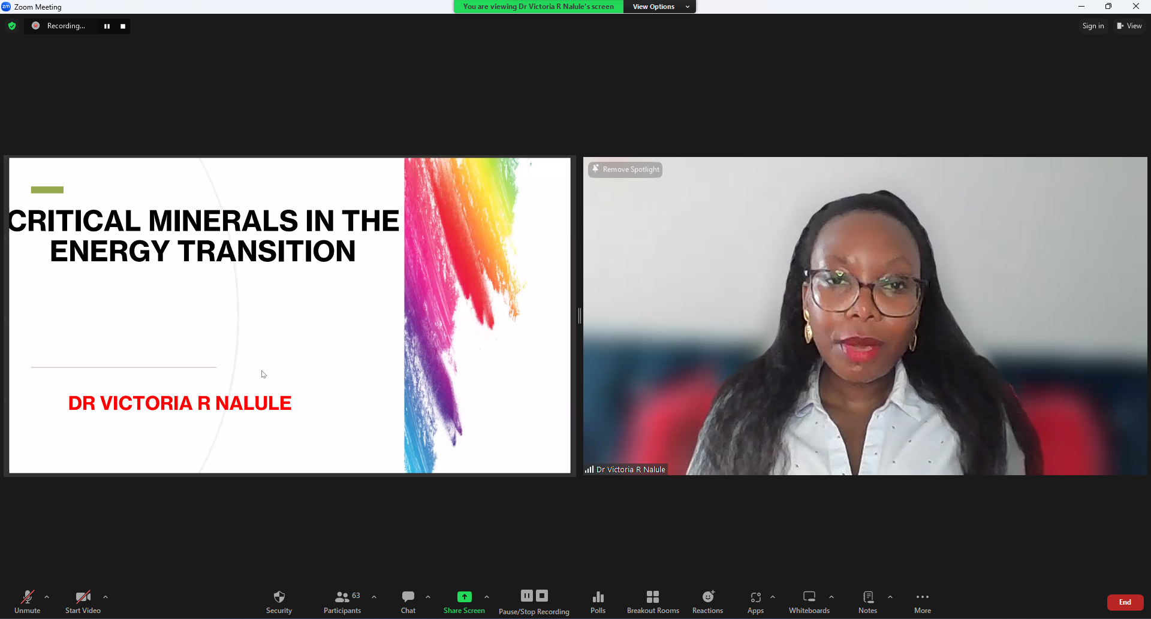The height and width of the screenshot is (619, 1151).
Task: Open Whiteboards from the toolbar
Action: (x=809, y=602)
